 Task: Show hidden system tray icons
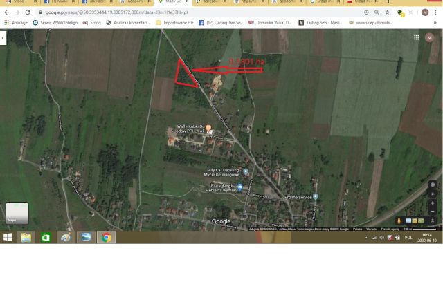pyautogui.click(x=366, y=238)
